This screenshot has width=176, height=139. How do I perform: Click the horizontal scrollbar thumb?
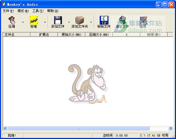(79, 128)
